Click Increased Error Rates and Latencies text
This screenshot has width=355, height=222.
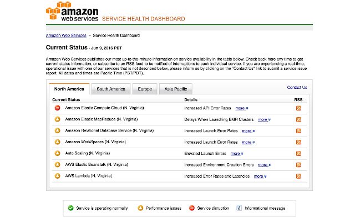click(x=217, y=176)
